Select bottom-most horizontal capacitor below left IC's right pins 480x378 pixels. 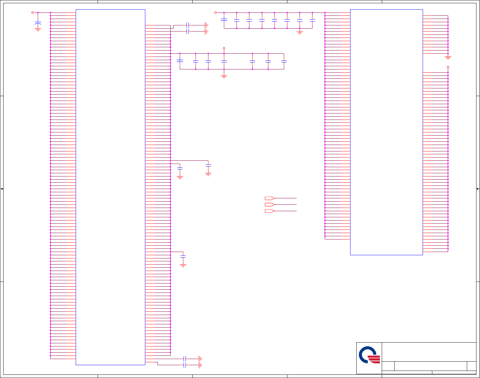coord(185,365)
